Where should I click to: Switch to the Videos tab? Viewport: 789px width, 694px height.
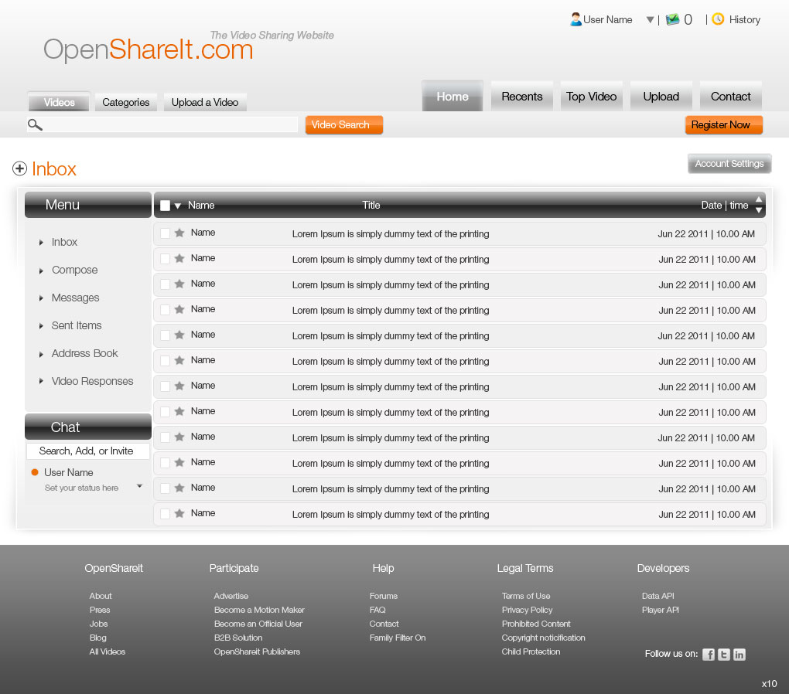pyautogui.click(x=59, y=102)
